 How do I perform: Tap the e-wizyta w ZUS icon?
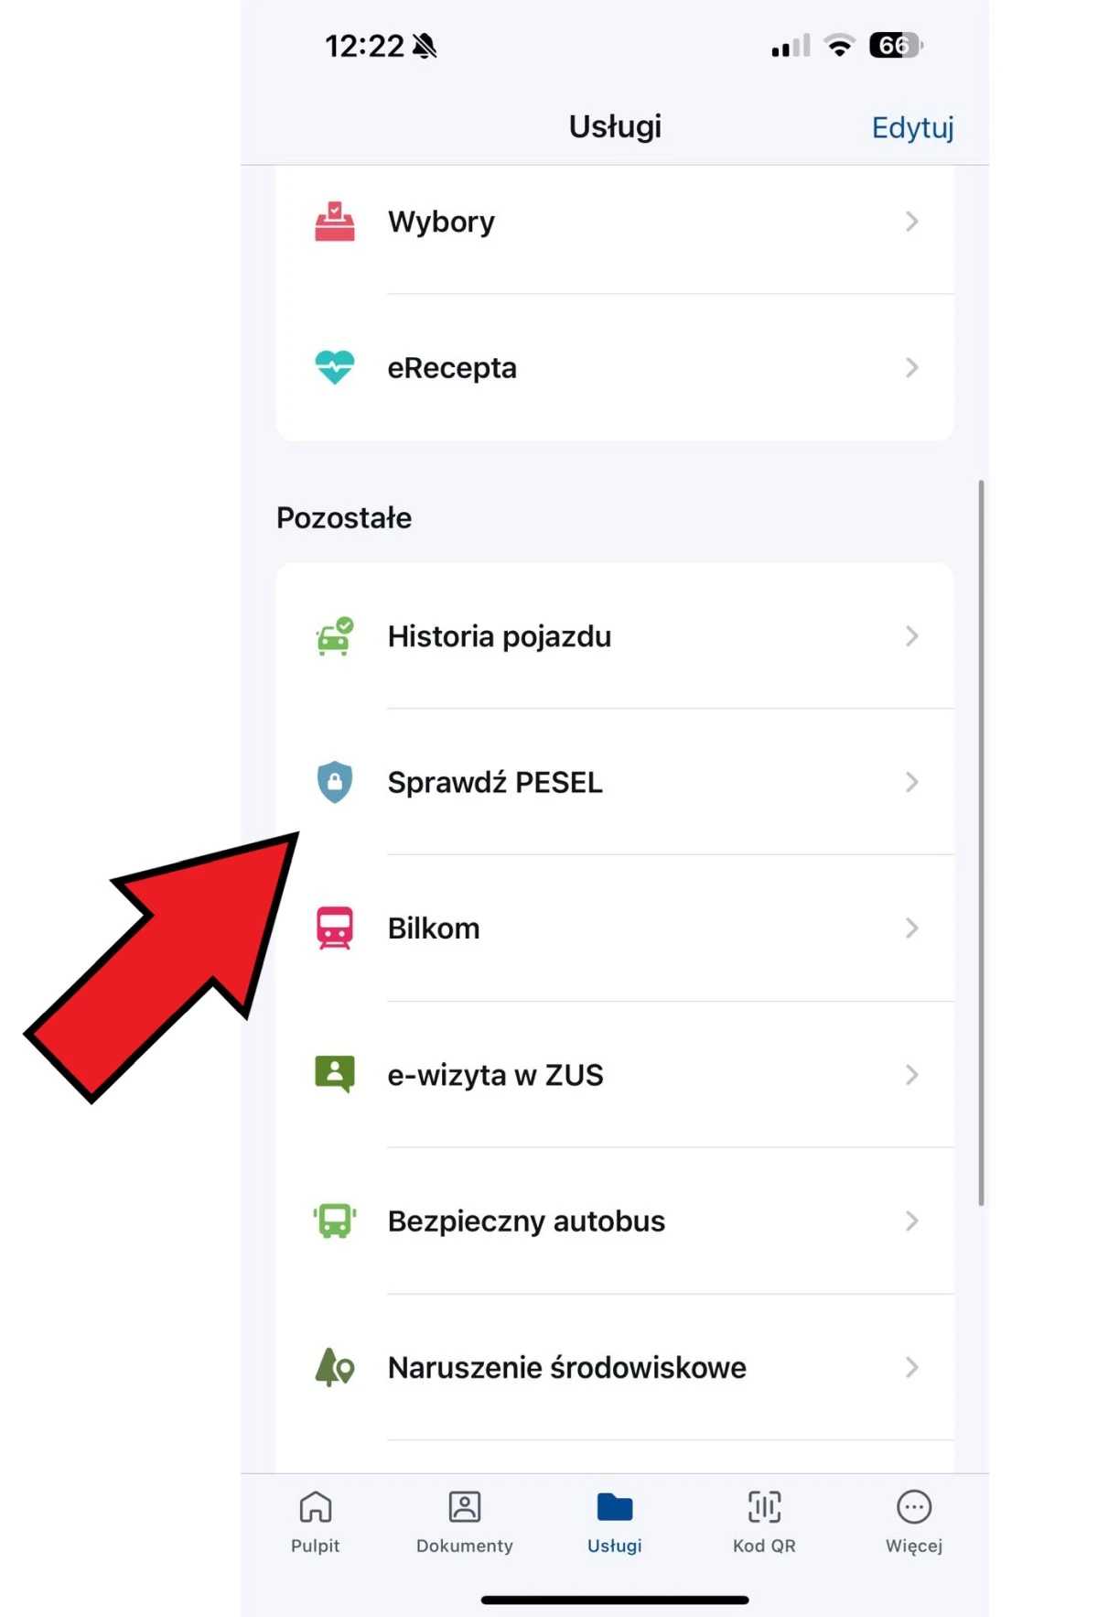pyautogui.click(x=335, y=1074)
